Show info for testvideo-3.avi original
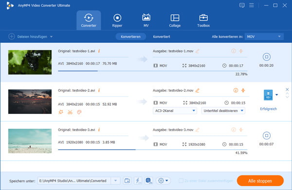The height and width of the screenshot is (190, 292). (99, 130)
